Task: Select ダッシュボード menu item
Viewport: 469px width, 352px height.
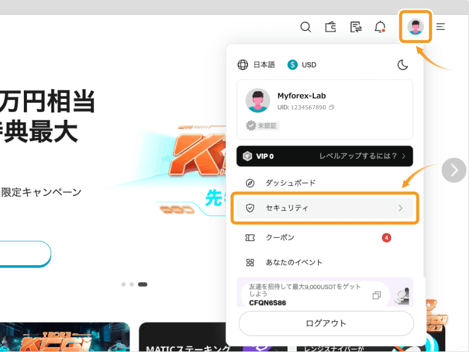Action: [x=290, y=183]
